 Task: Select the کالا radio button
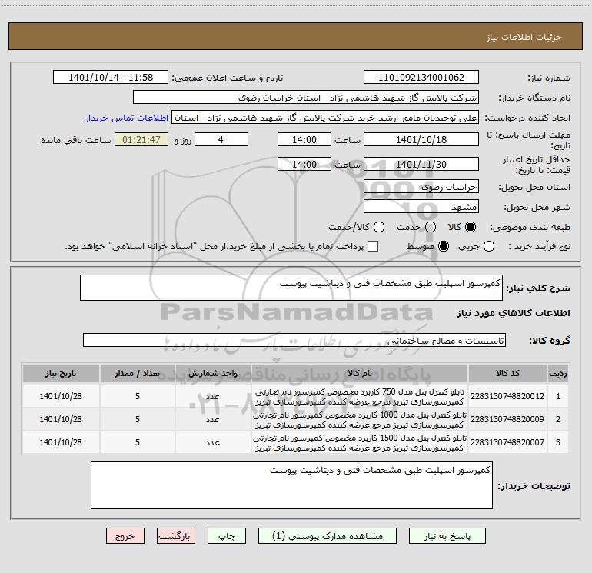click(471, 227)
